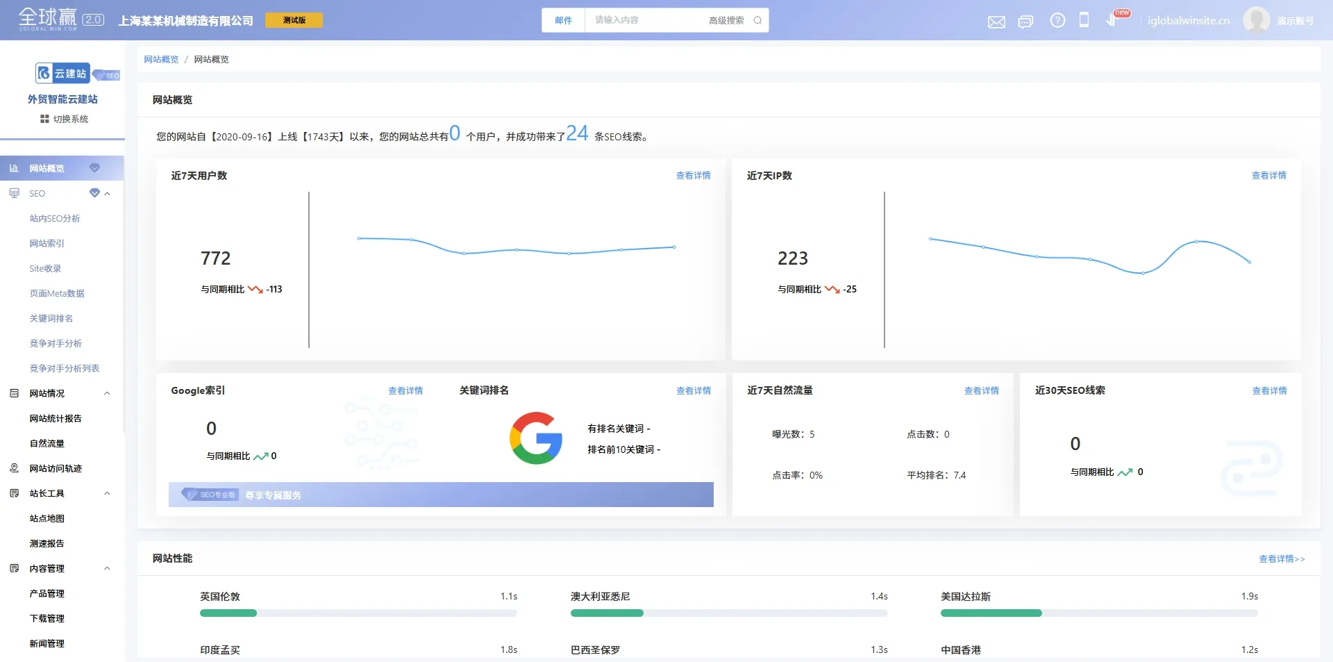
Task: Click the 请输入内容 search input field
Action: coord(646,21)
